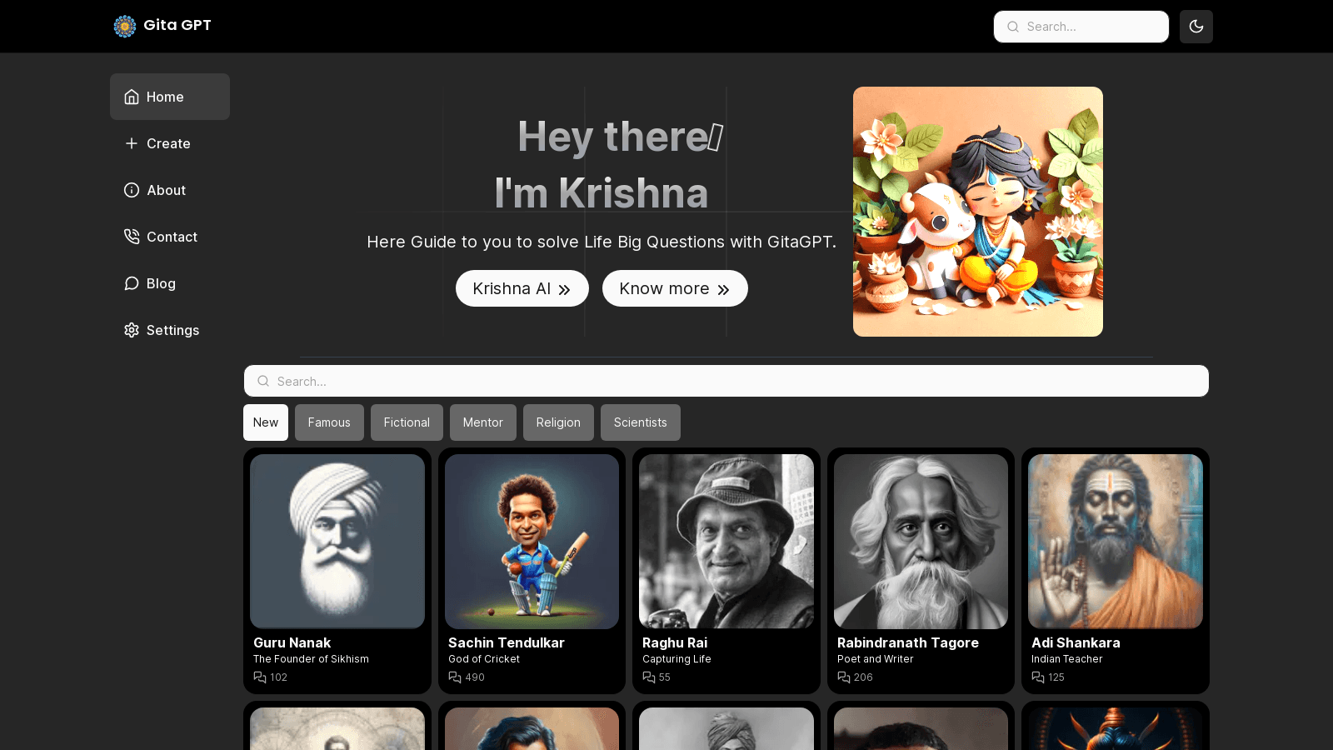
Task: Choose the Religion category tab
Action: [x=558, y=422]
